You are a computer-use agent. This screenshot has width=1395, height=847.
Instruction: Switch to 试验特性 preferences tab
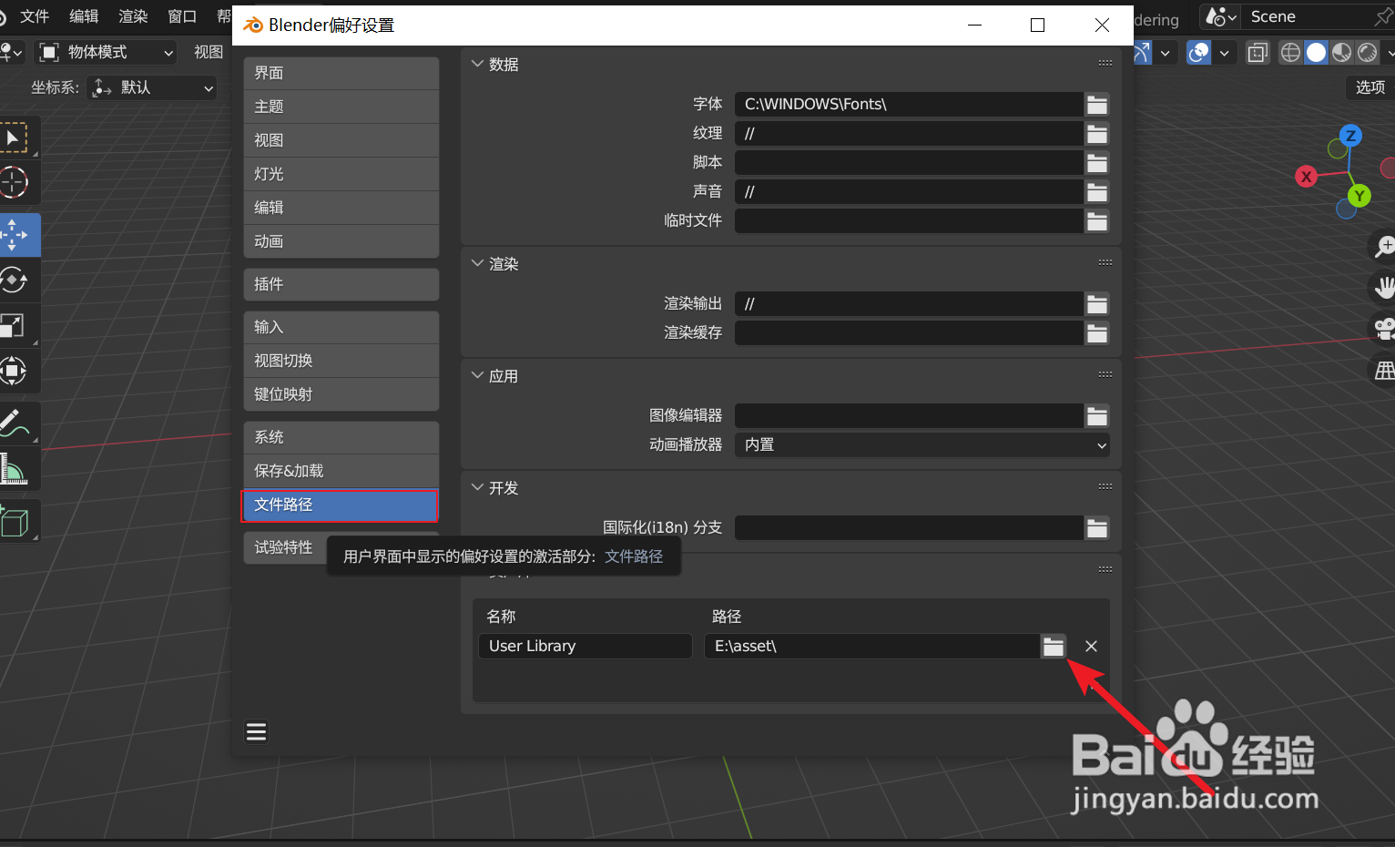pyautogui.click(x=285, y=548)
